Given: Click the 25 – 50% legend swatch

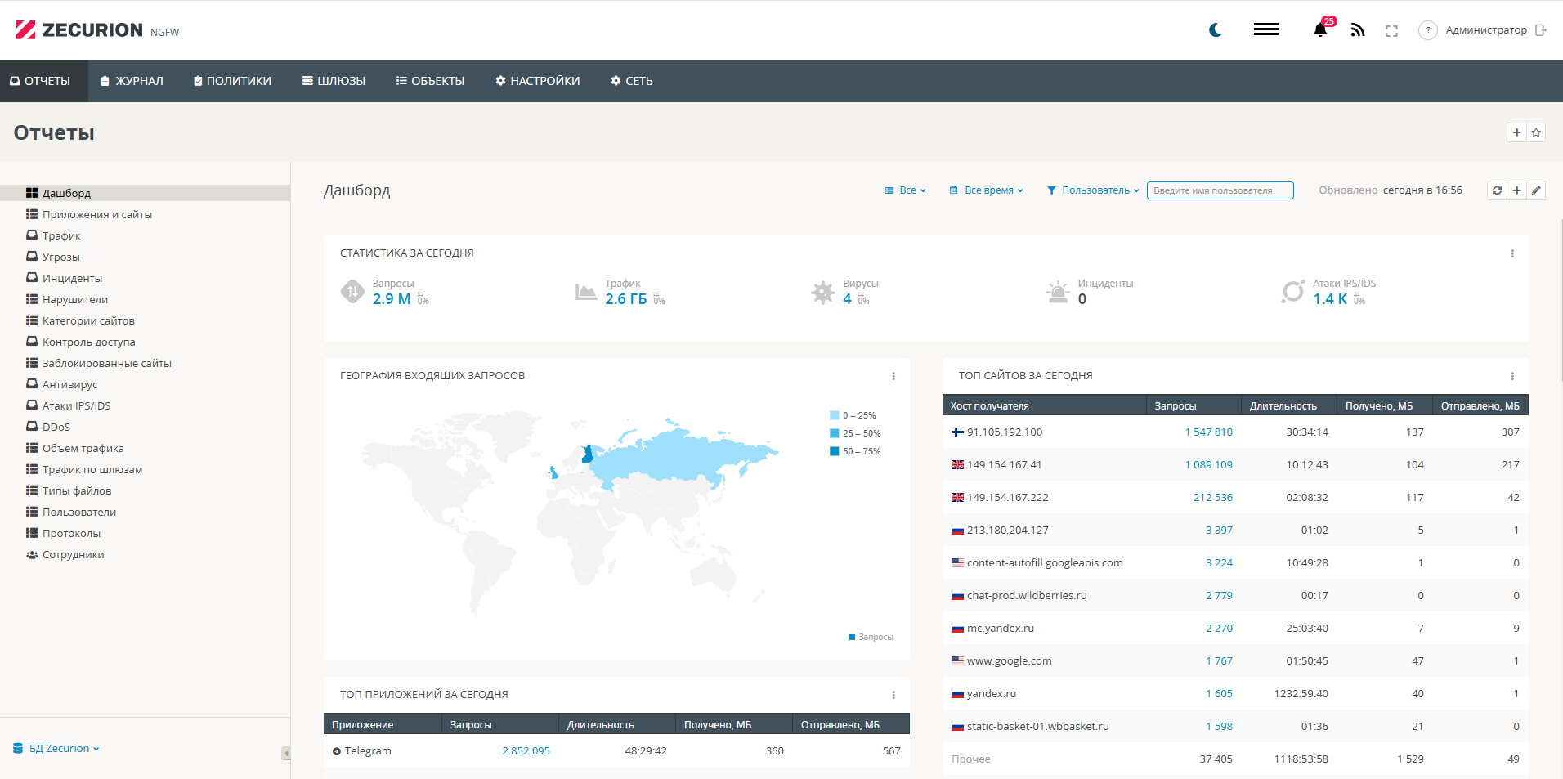Looking at the screenshot, I should point(834,433).
